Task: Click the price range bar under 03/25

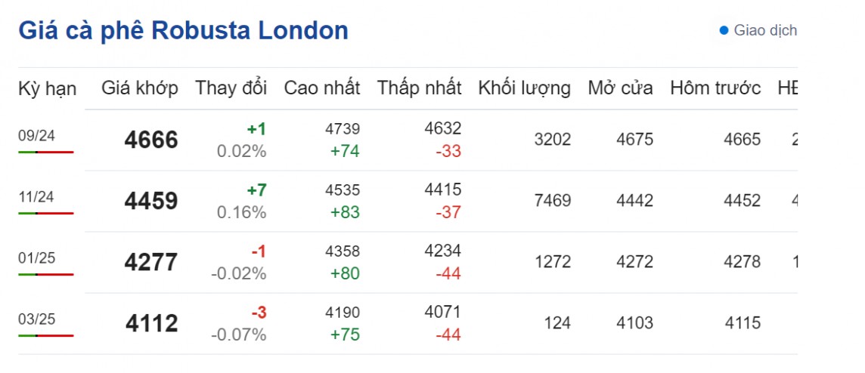Action: [45, 335]
